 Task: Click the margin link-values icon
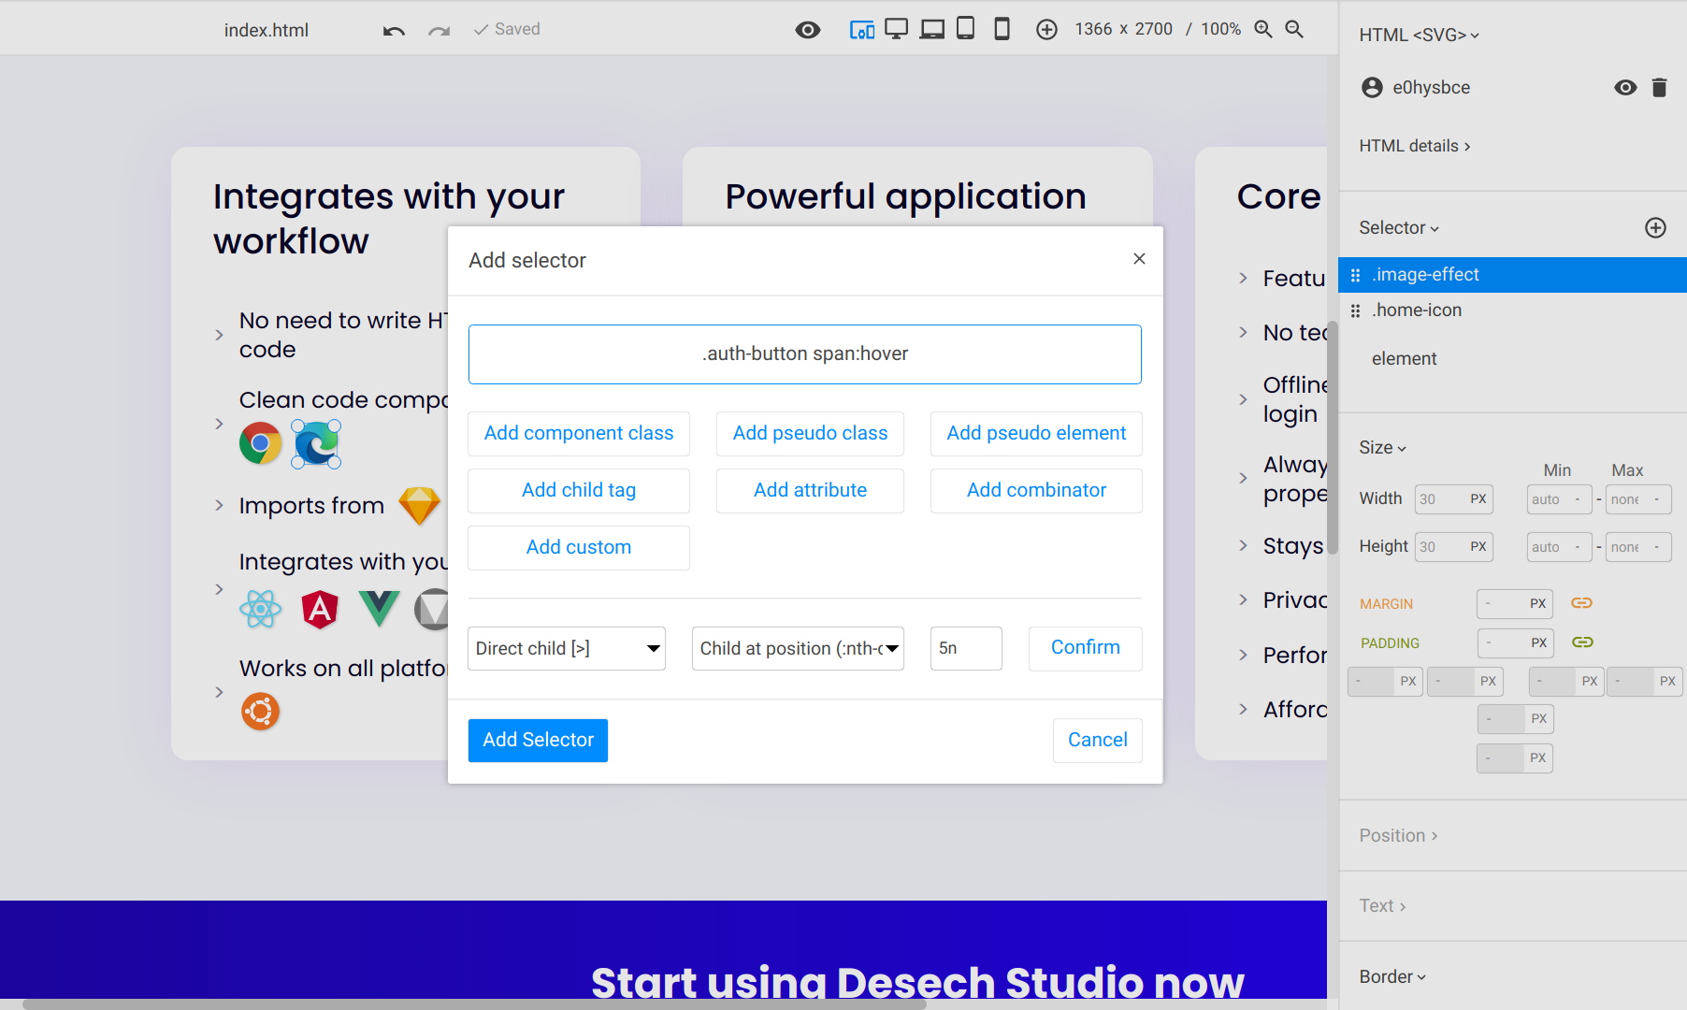tap(1581, 603)
